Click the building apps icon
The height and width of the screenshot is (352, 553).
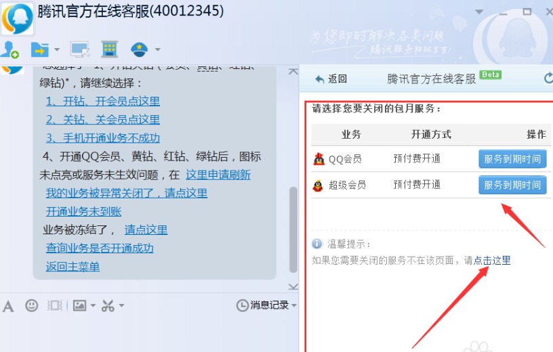(x=109, y=49)
